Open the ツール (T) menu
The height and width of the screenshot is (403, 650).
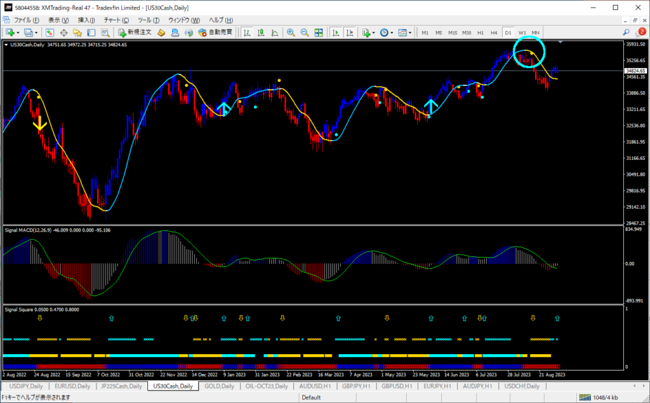pyautogui.click(x=149, y=20)
